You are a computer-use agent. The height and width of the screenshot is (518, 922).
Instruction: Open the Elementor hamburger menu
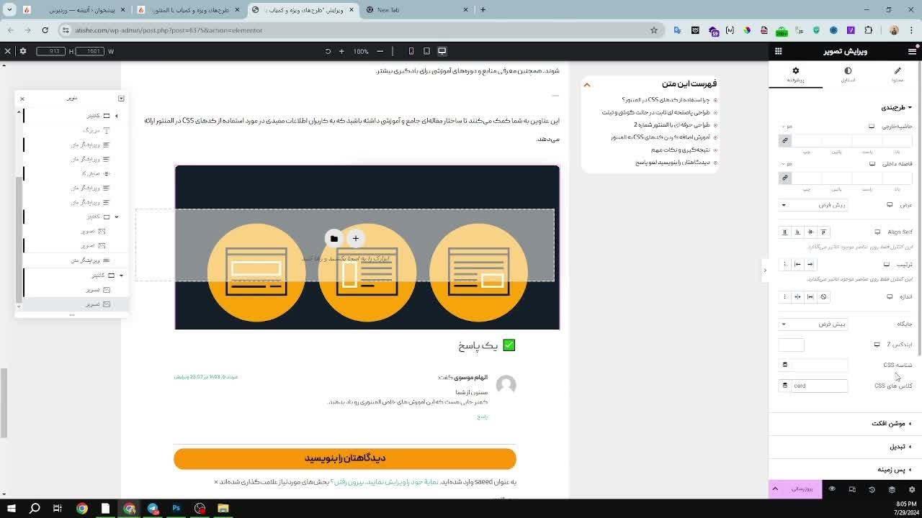tap(912, 51)
